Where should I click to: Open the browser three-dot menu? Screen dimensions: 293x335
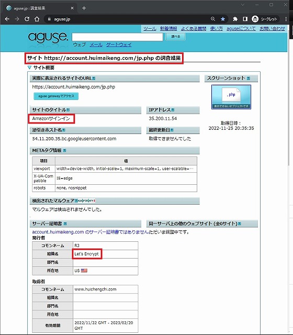tap(286, 19)
